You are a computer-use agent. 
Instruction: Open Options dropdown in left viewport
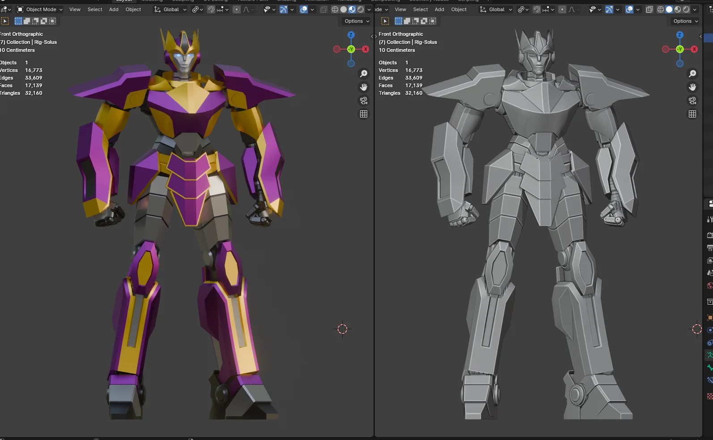pos(357,21)
